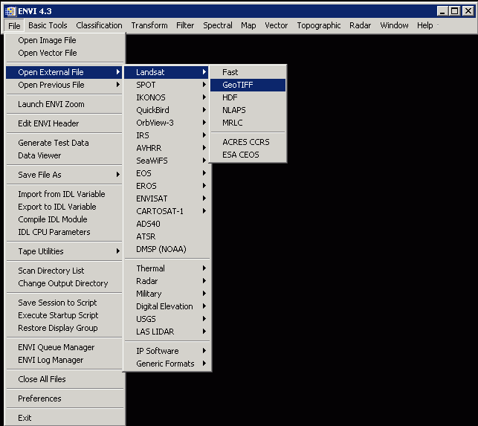Expand the EROS submenu
This screenshot has height=426, width=478.
coord(167,187)
